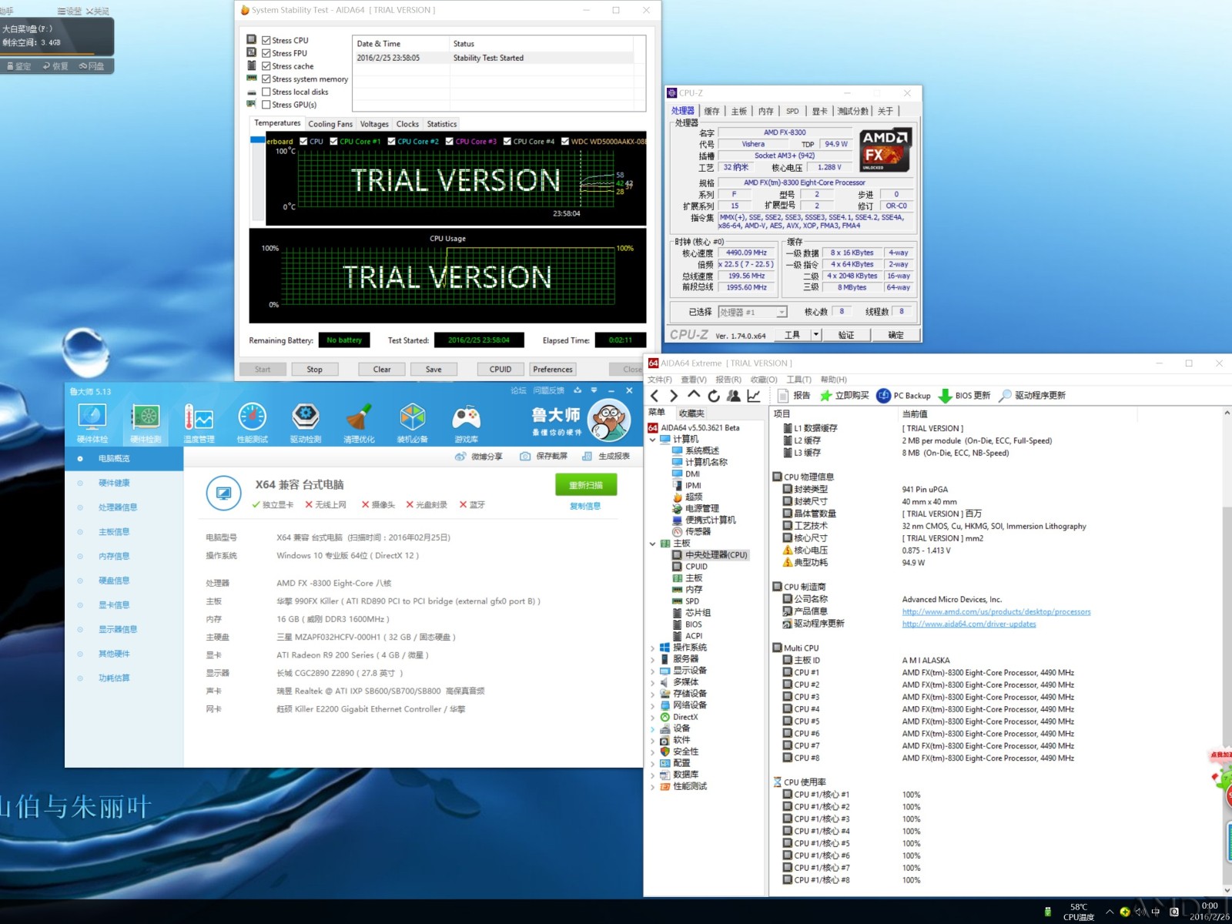Open Preferences in stability test window
The height and width of the screenshot is (924, 1232).
(x=553, y=370)
